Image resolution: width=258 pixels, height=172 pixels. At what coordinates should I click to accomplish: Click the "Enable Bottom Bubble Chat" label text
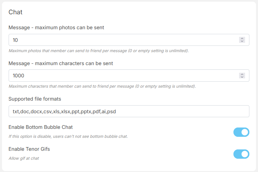point(40,127)
